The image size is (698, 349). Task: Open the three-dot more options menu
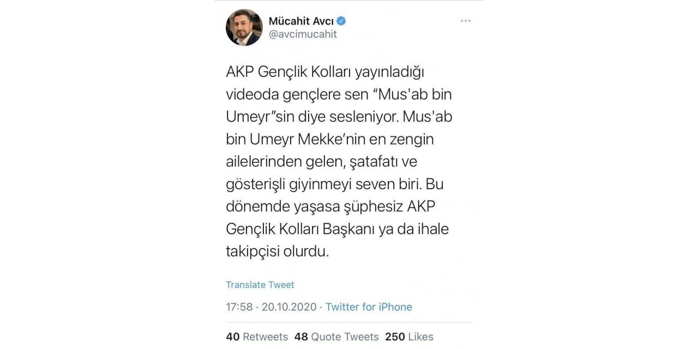point(465,21)
